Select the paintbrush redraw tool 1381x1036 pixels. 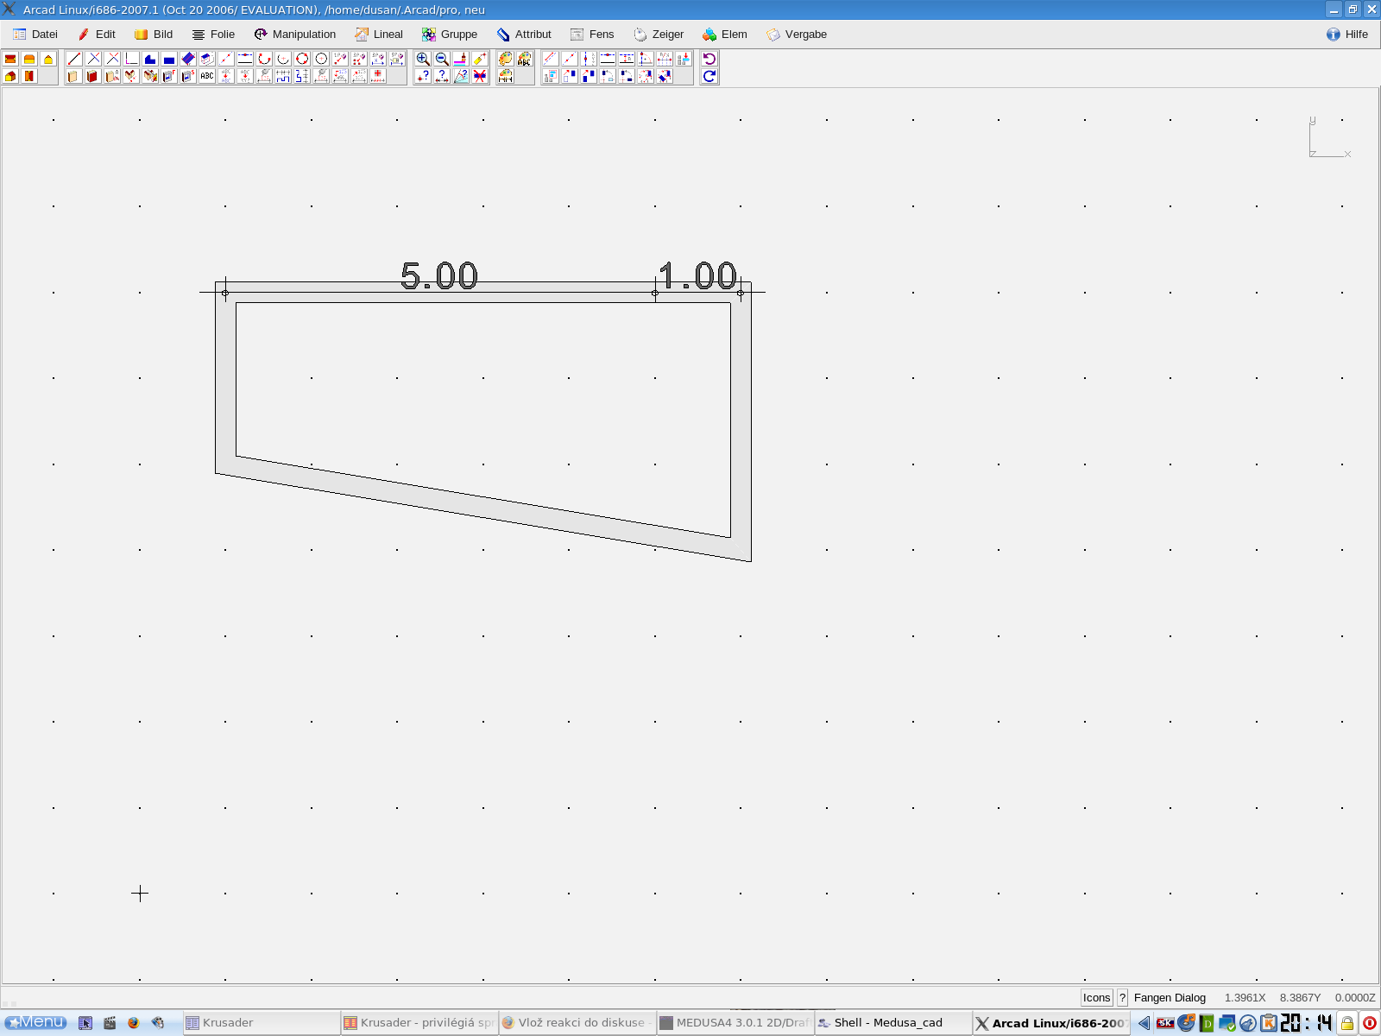[x=461, y=59]
